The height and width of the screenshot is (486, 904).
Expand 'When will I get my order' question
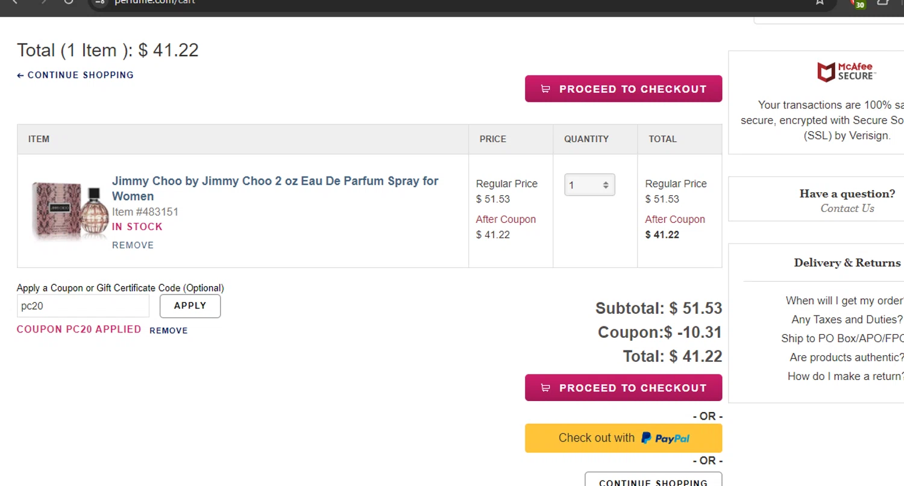coord(844,301)
